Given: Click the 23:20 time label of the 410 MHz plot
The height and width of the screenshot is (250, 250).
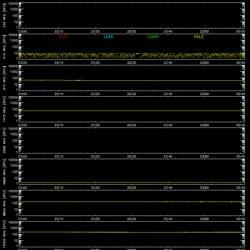Looking at the screenshot, I should 95,63.
